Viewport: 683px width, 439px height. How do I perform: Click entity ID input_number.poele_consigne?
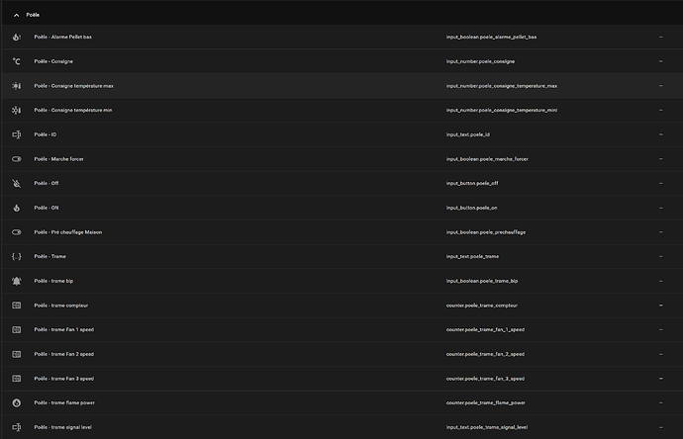pos(480,61)
